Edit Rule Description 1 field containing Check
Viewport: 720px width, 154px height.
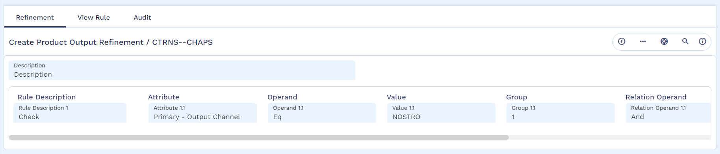(70, 113)
